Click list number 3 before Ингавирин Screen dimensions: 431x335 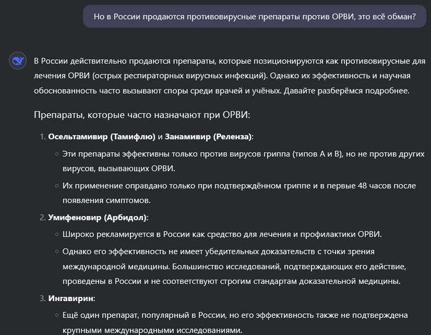[x=41, y=299]
